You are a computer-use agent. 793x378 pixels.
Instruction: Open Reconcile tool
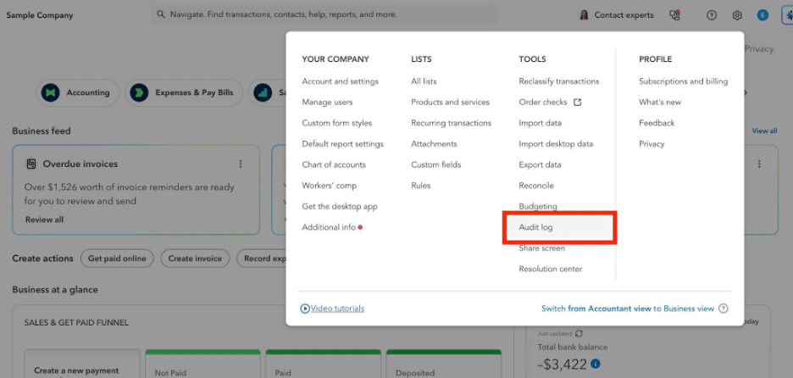536,186
